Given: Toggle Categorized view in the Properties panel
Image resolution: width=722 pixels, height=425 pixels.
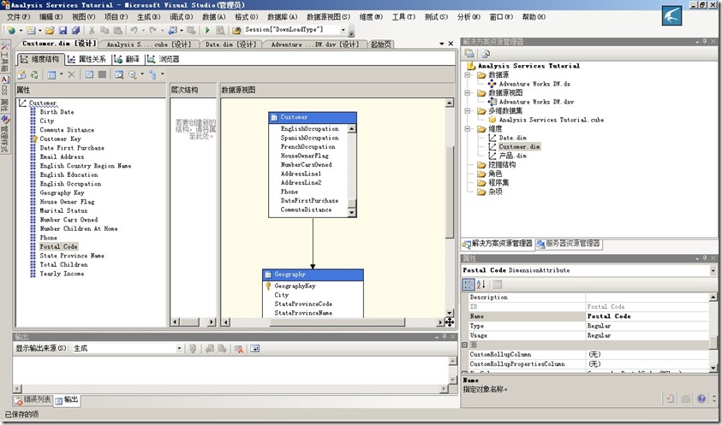Looking at the screenshot, I should tap(468, 284).
